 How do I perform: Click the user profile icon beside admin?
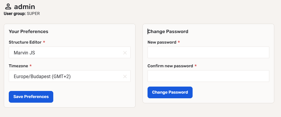tap(8, 6)
